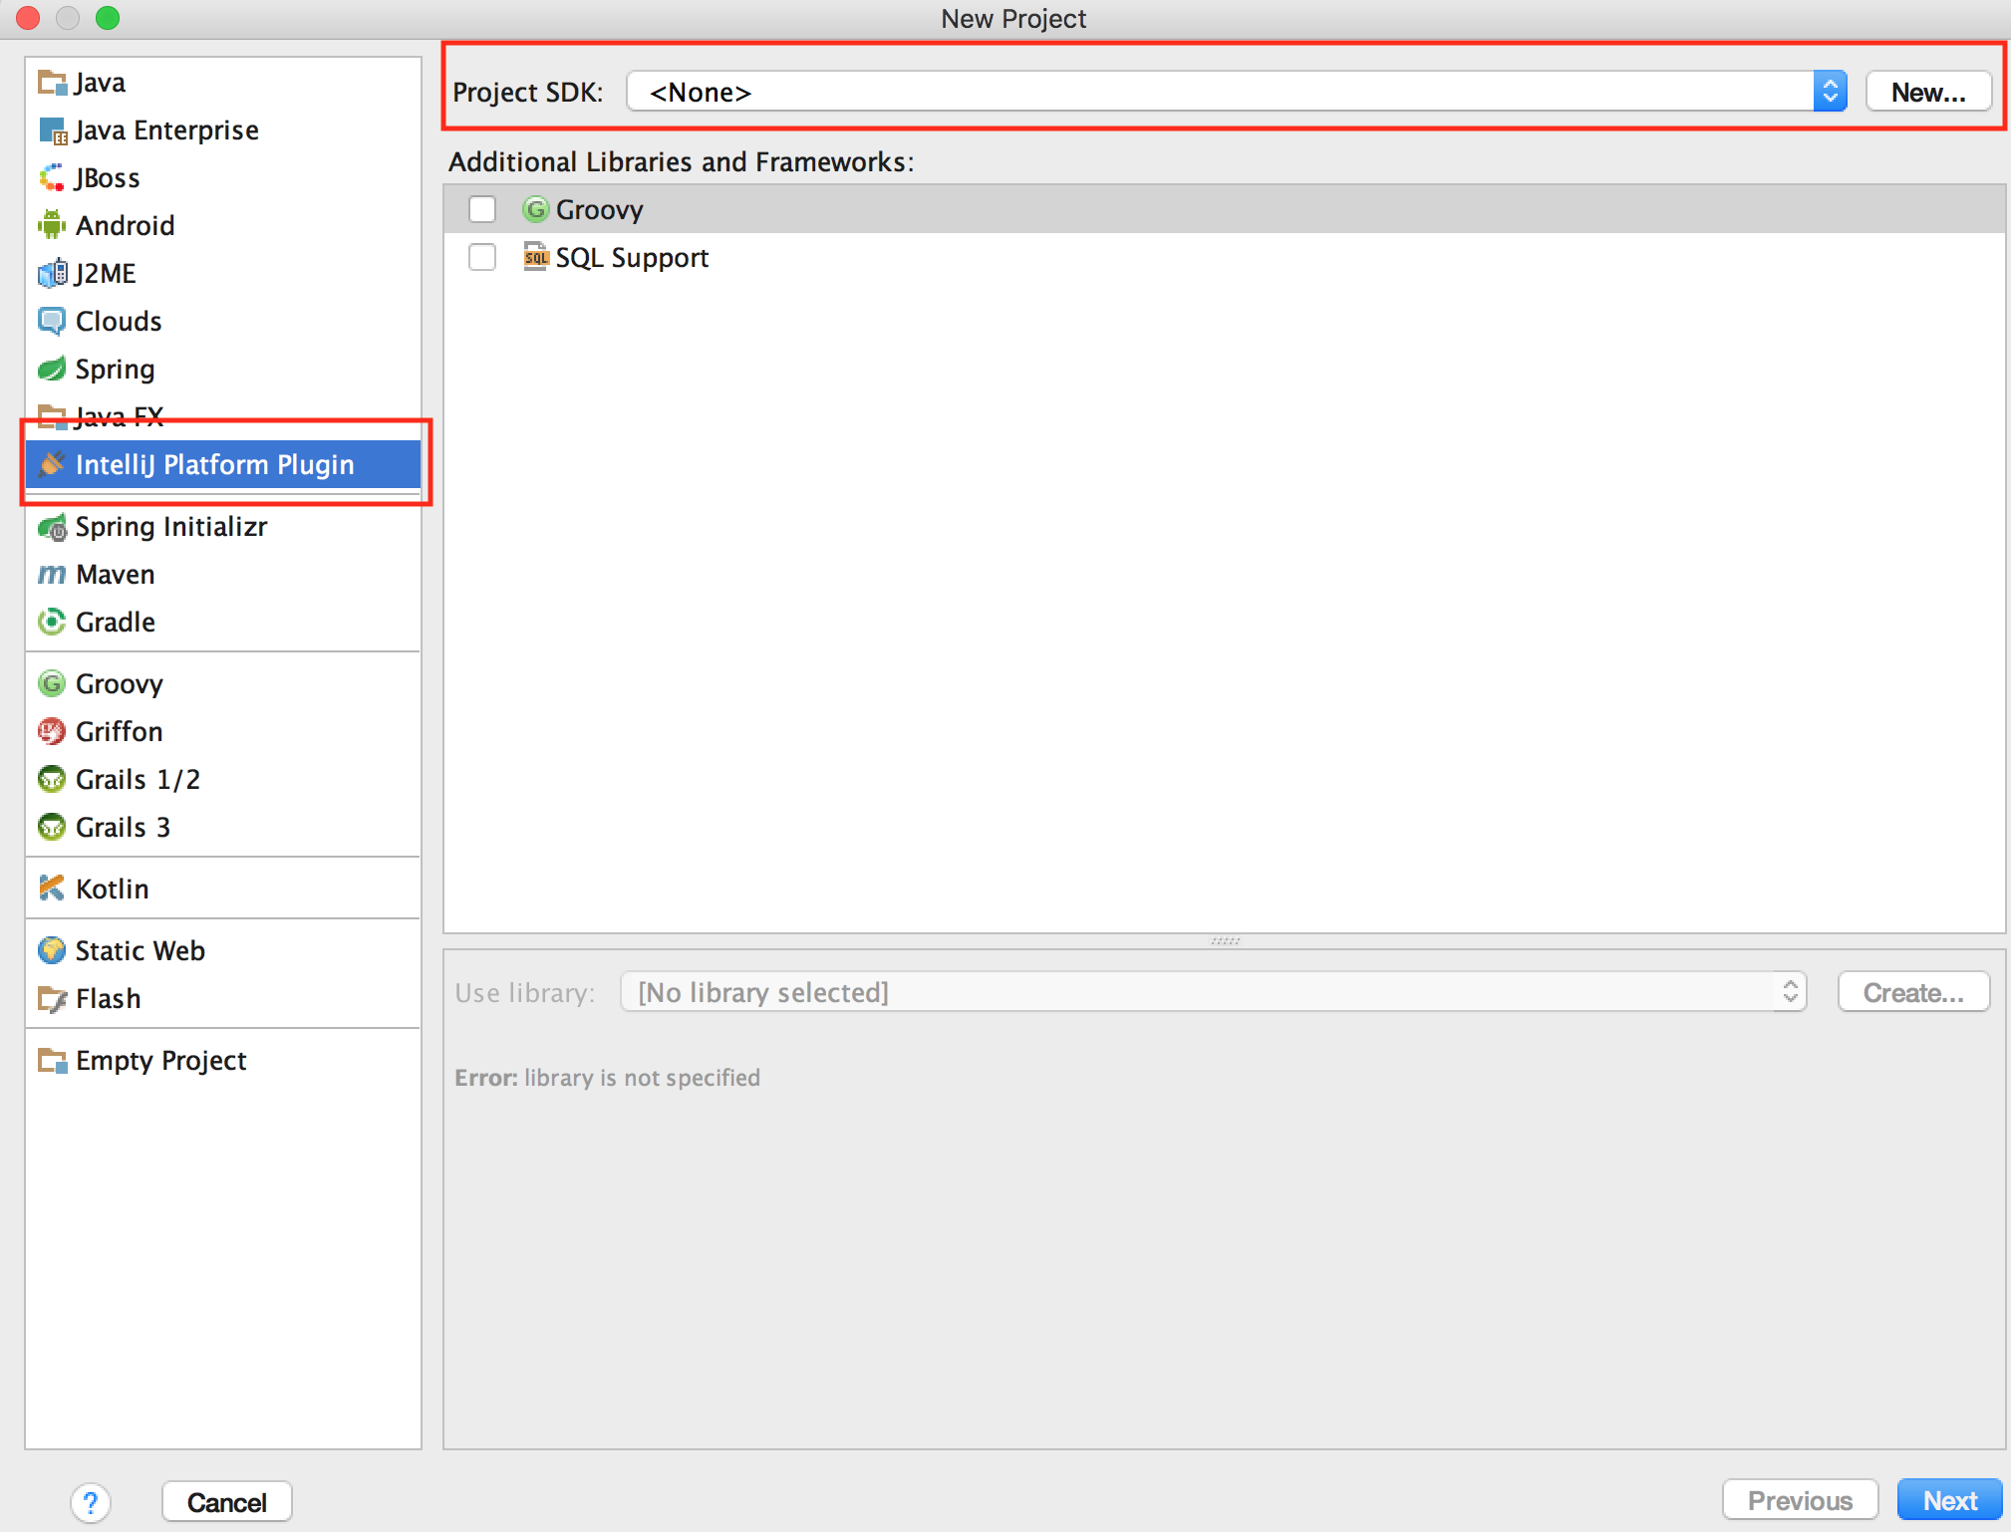This screenshot has height=1532, width=2011.
Task: Select the Java FX project type
Action: (x=223, y=415)
